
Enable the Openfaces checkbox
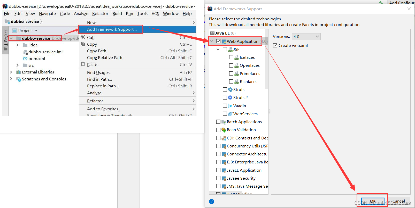(x=231, y=65)
